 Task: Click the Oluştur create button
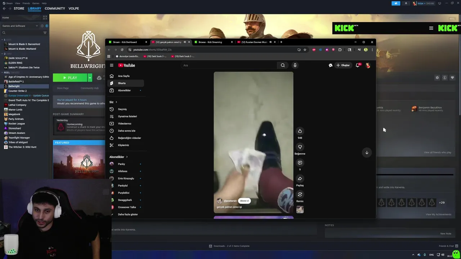[343, 65]
